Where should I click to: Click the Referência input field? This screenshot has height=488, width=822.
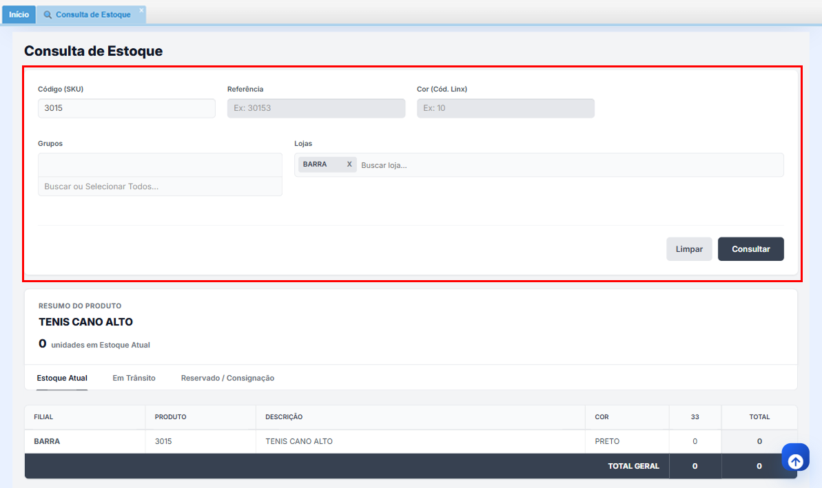[316, 108]
